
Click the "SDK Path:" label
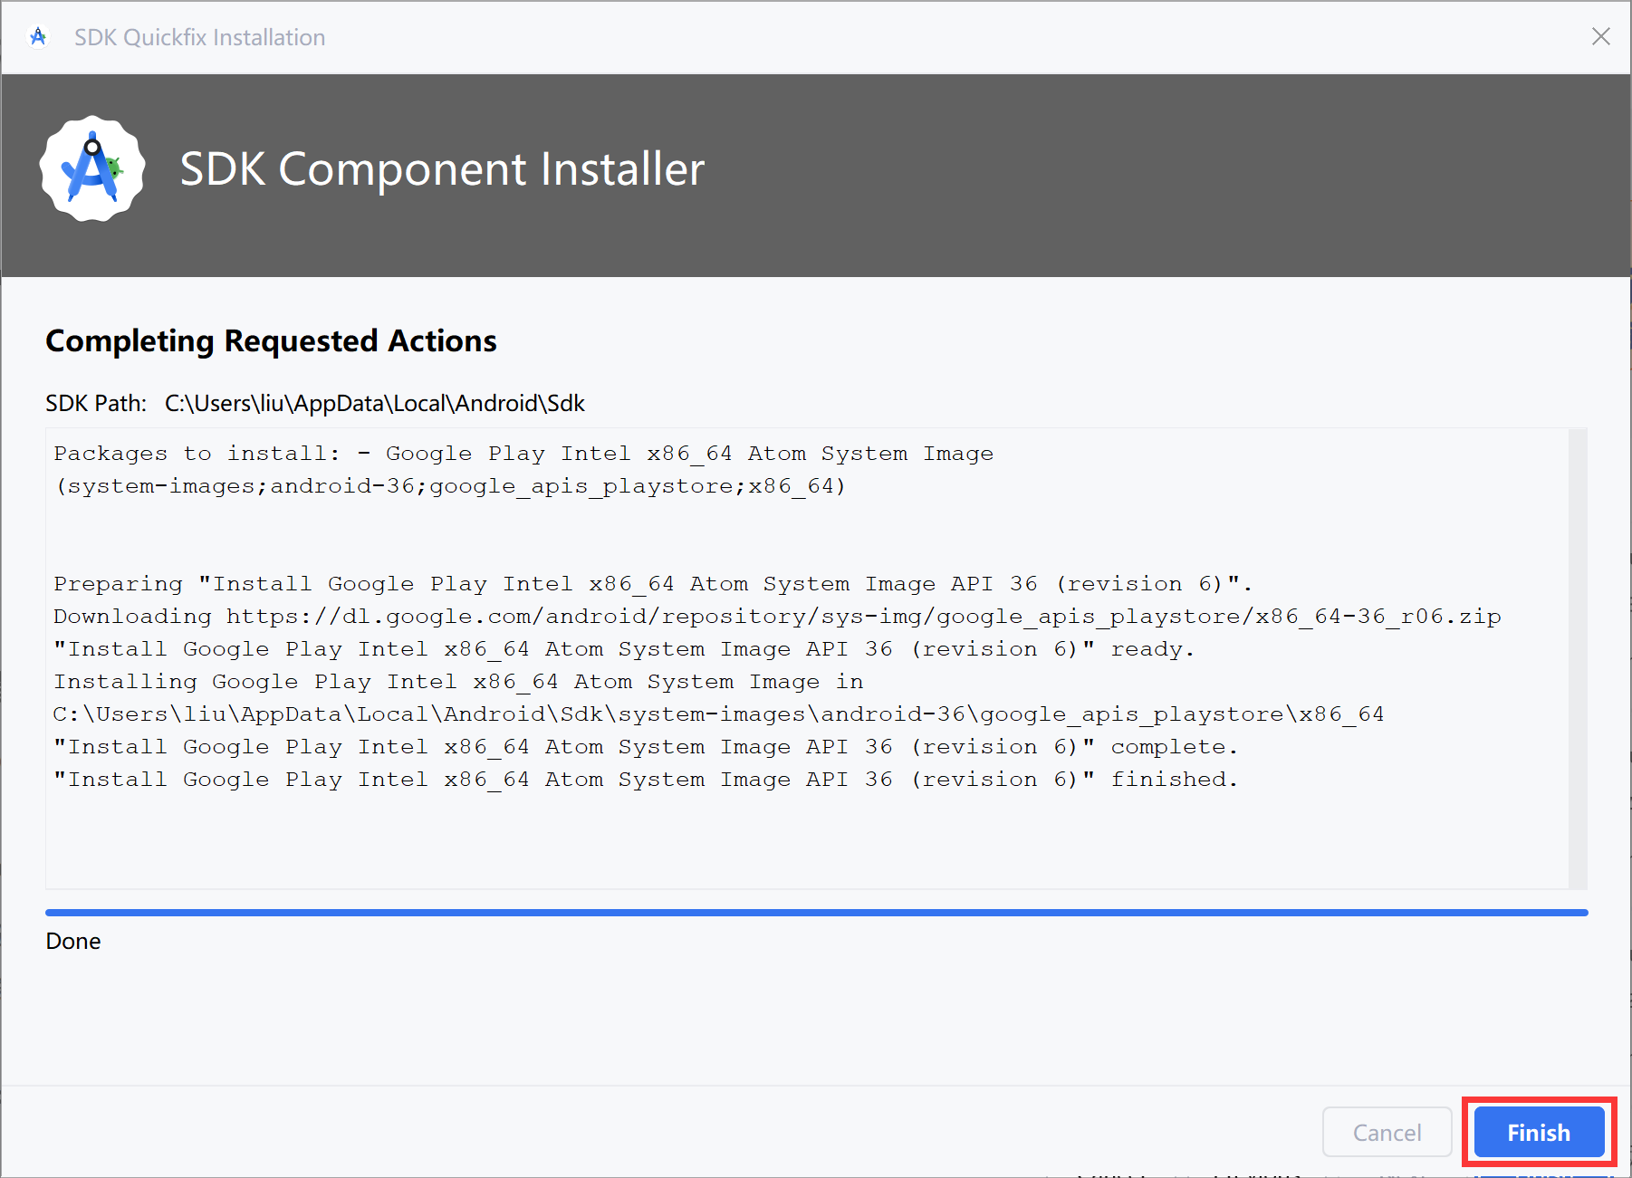[x=96, y=403]
